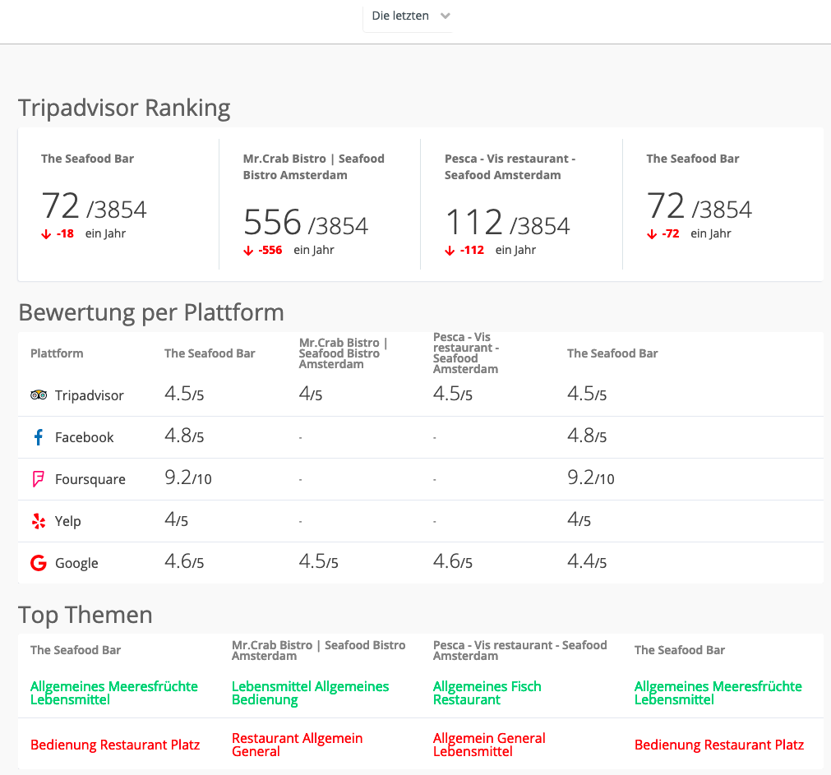This screenshot has height=775, width=831.
Task: Click the Google rating 4.4/5
Action: pos(587,561)
